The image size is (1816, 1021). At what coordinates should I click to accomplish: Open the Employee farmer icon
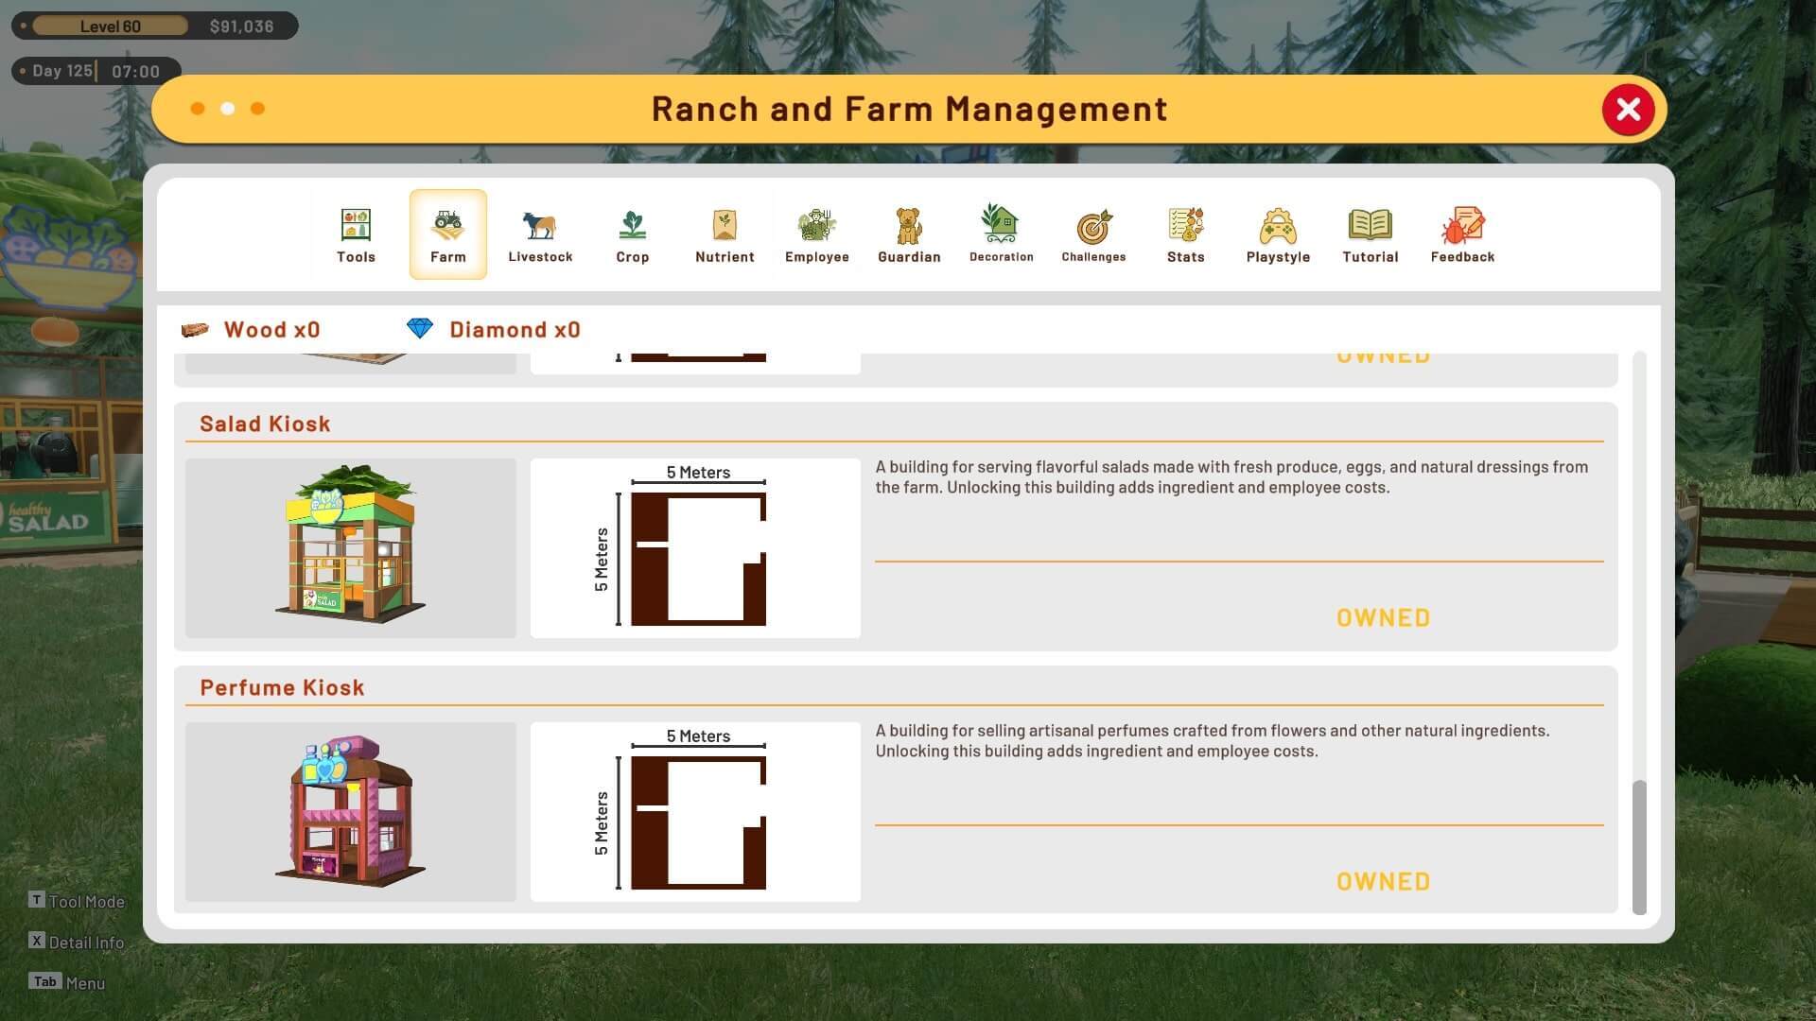click(816, 225)
